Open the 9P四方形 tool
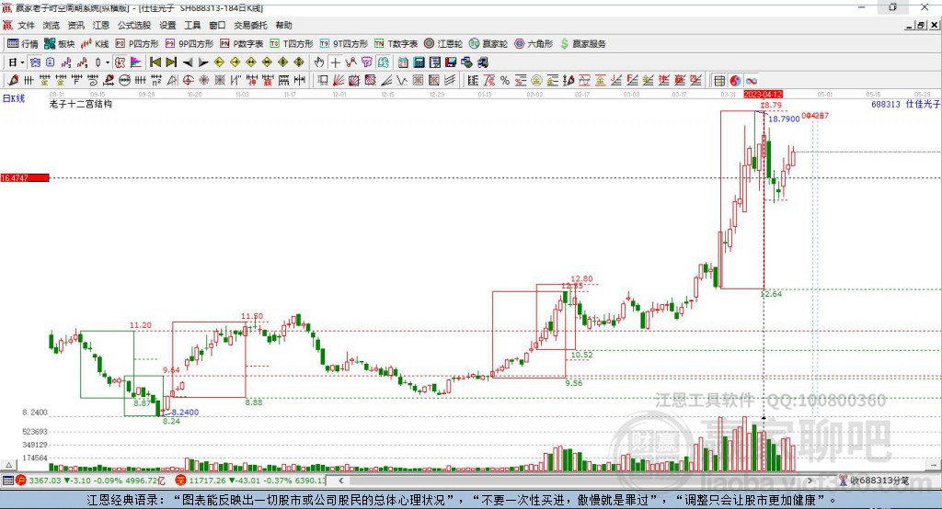Screen dimensions: 942x509 [x=190, y=44]
